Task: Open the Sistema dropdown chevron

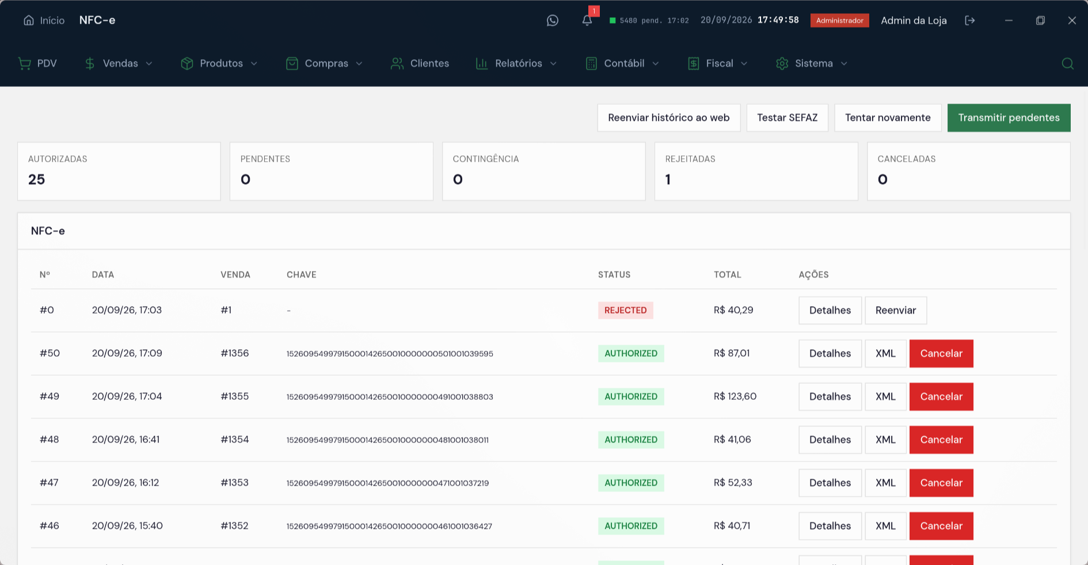Action: coord(844,63)
